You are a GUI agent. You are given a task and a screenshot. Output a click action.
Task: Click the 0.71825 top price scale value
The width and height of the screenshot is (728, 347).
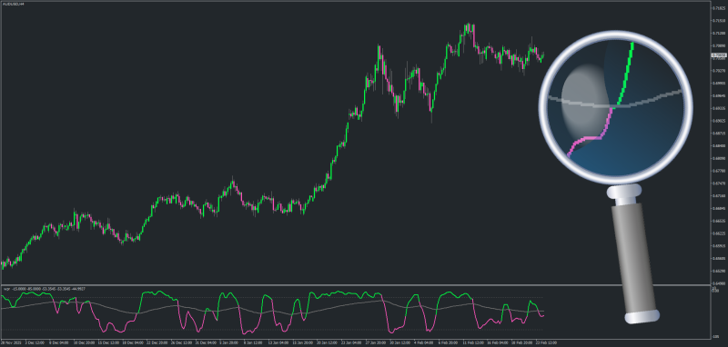[718, 8]
